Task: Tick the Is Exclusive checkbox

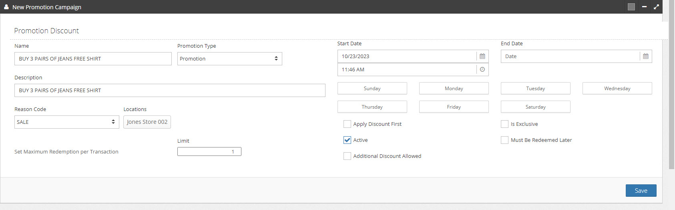Action: tap(504, 124)
